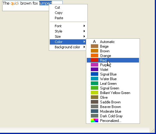Select the Red color entry
Image resolution: width=156 pixels, height=134 pixels.
click(x=113, y=60)
